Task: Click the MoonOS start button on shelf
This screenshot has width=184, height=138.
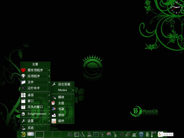Action: 23,134
